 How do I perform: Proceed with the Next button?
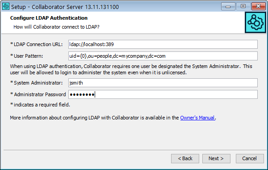tap(216, 158)
